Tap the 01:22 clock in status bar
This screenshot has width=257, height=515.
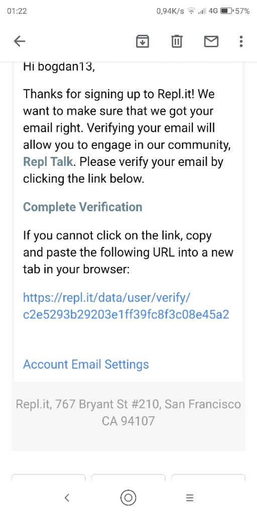click(x=17, y=11)
